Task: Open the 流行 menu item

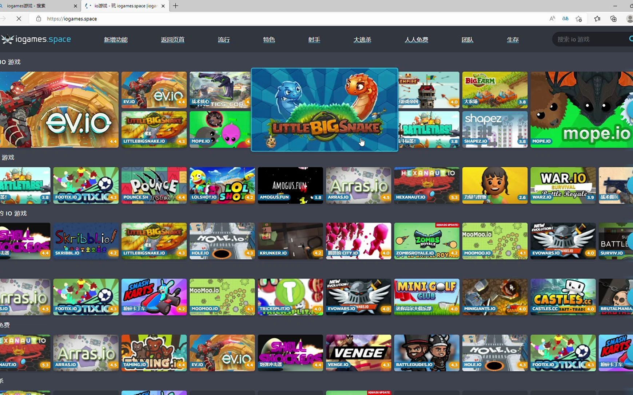Action: tap(224, 40)
